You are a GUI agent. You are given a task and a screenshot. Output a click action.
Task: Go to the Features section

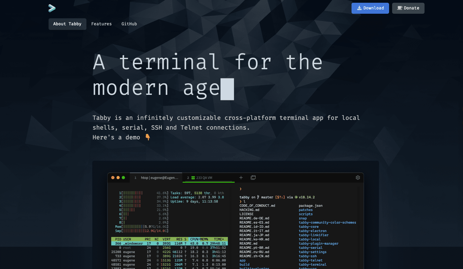(101, 24)
